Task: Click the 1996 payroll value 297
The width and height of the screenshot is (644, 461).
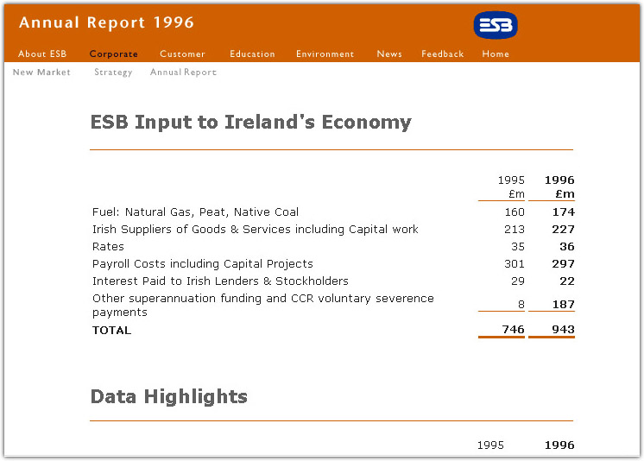Action: pyautogui.click(x=563, y=264)
